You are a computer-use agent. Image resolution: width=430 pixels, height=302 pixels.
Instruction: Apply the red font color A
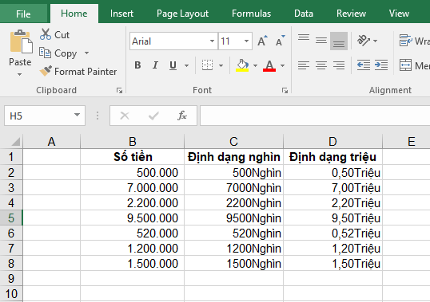pyautogui.click(x=269, y=65)
